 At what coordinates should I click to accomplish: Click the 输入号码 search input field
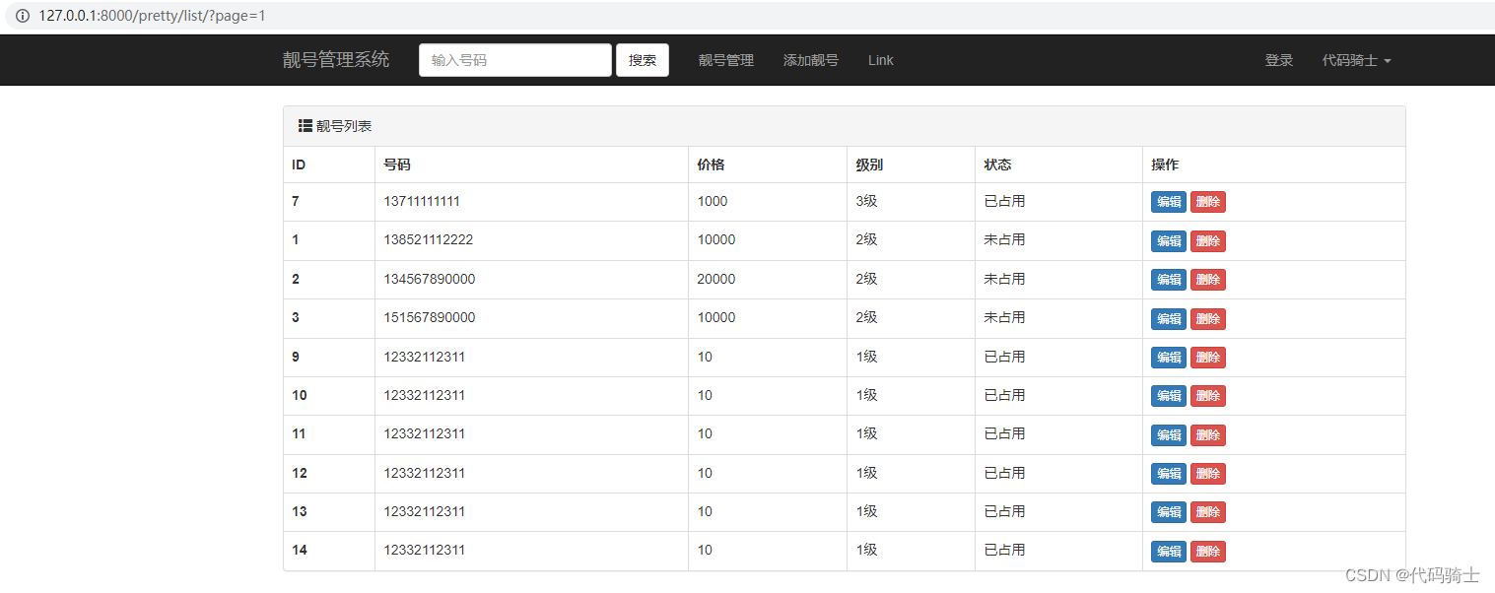click(x=514, y=60)
